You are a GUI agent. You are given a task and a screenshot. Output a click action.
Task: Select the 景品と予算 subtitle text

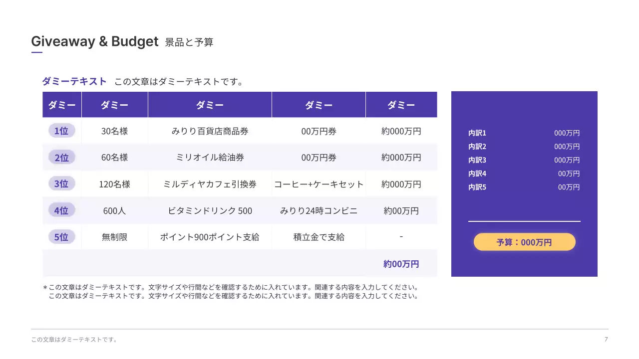(x=189, y=42)
